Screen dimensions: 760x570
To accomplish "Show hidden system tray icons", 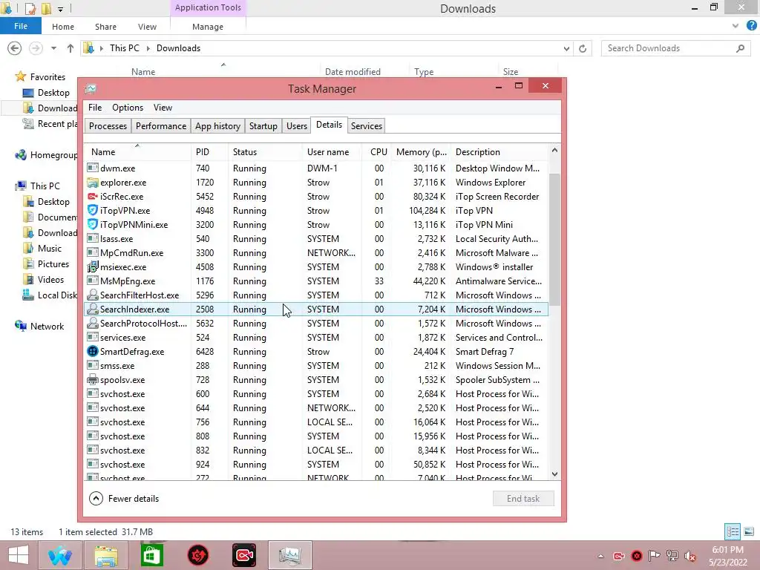I will [600, 556].
